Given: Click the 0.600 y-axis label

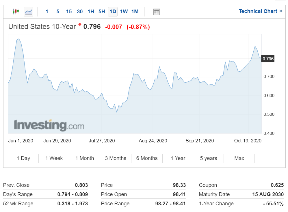Looking at the screenshot, I should coord(269,96).
